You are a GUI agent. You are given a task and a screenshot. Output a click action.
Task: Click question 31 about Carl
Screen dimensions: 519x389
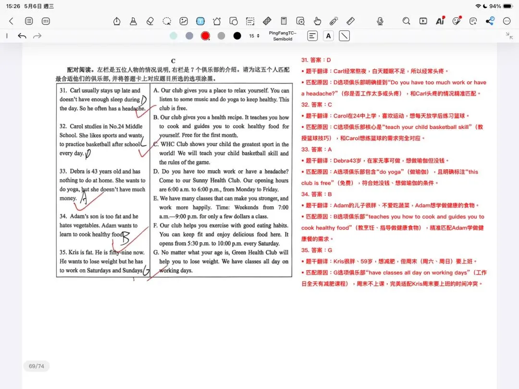102,100
